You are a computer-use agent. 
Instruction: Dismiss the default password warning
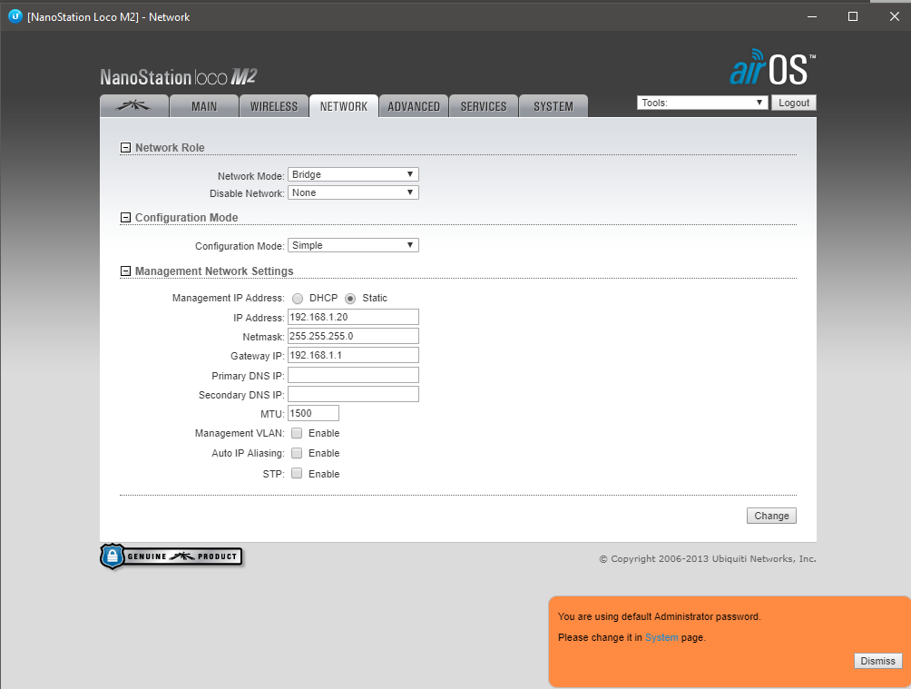pos(877,661)
